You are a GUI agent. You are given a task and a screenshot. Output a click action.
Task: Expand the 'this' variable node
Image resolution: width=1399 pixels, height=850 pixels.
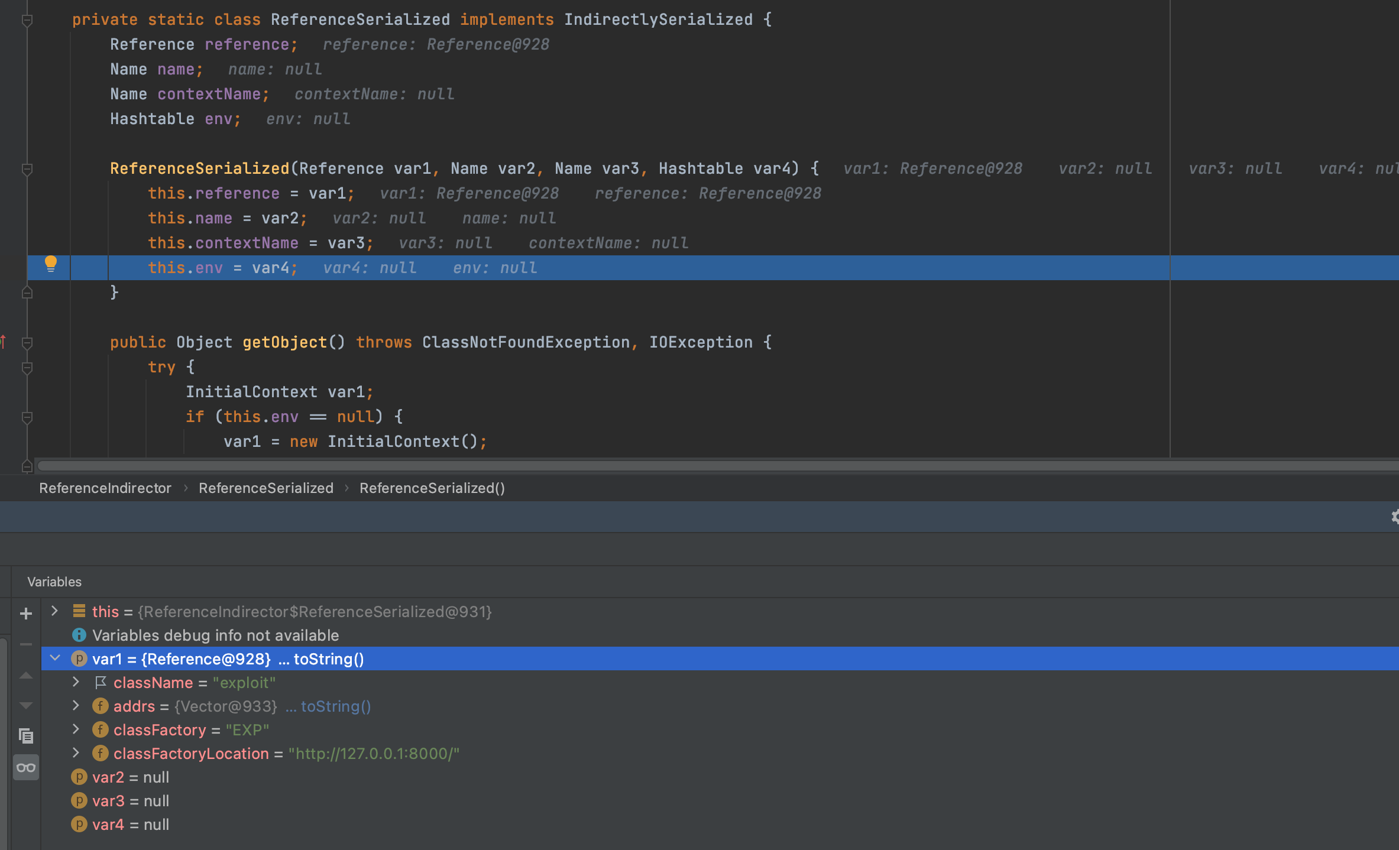54,611
